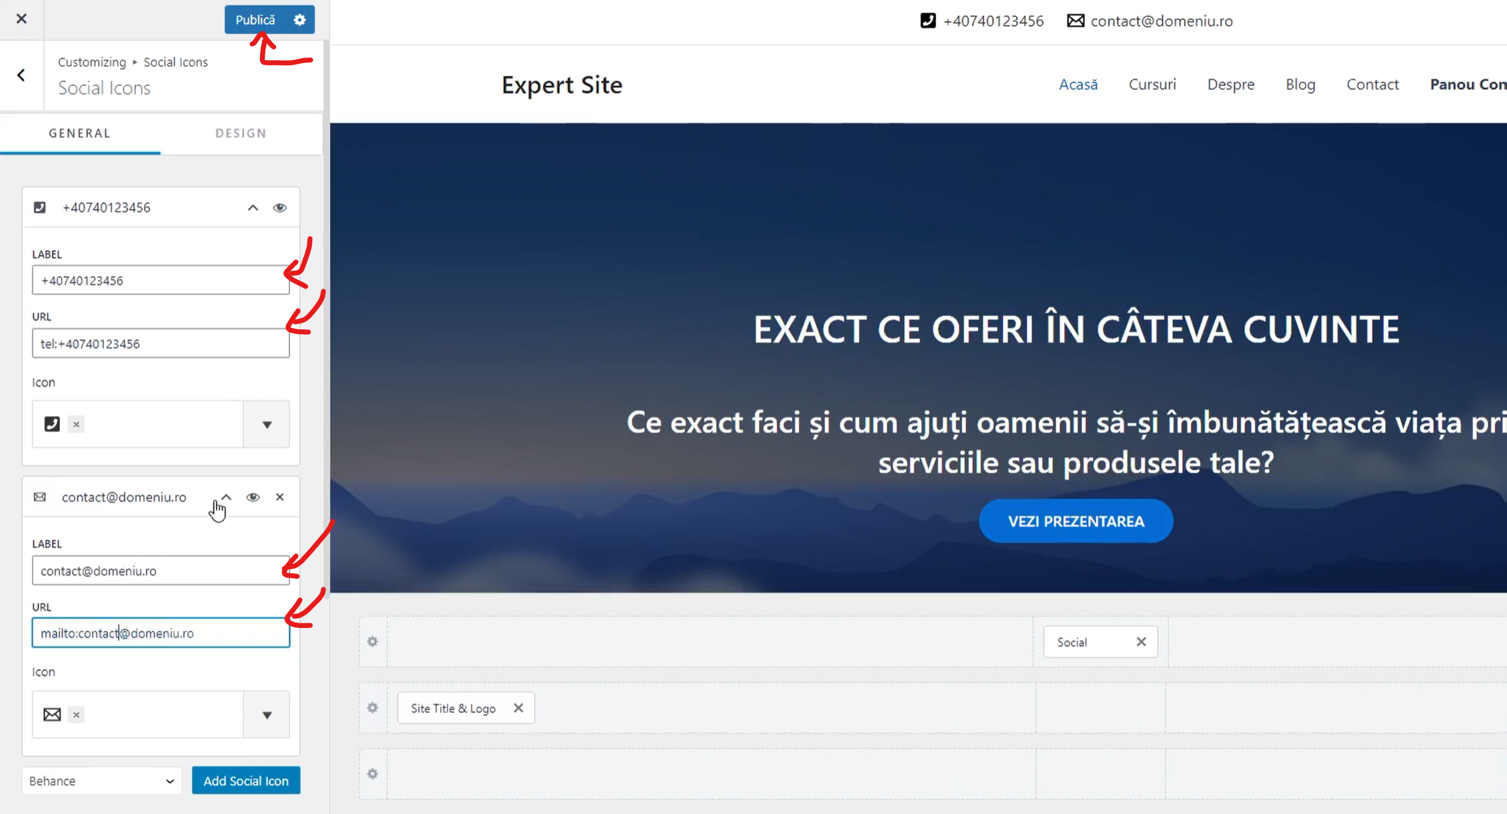Close the Customizer with the X icon
The height and width of the screenshot is (814, 1507).
[21, 19]
